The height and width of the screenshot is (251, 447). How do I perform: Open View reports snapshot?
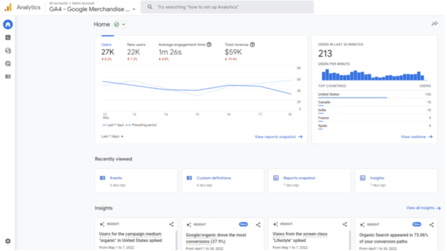pyautogui.click(x=277, y=137)
